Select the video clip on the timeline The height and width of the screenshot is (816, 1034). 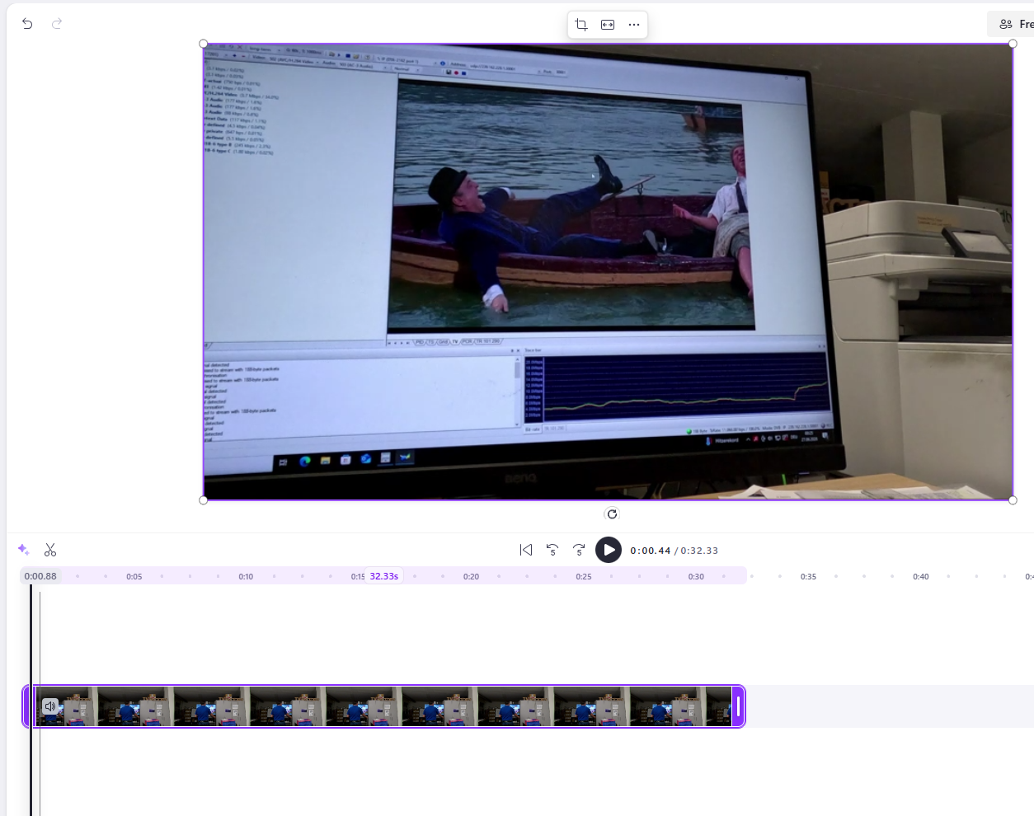pyautogui.click(x=383, y=706)
